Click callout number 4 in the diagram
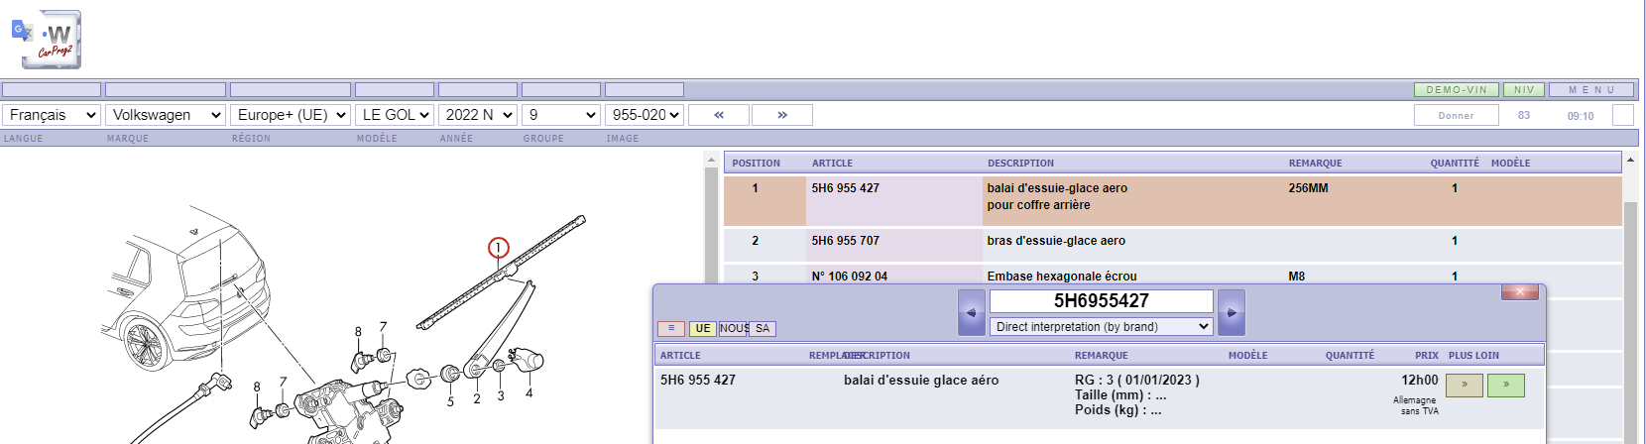Viewport: 1646px width, 444px height. coord(529,393)
